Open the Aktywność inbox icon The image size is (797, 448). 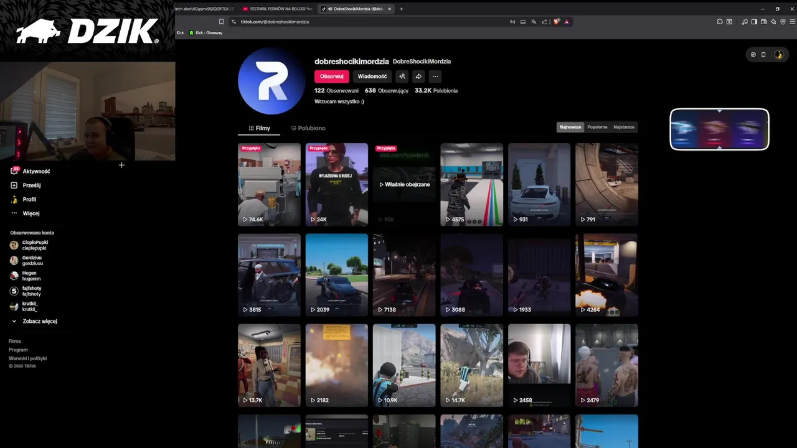[14, 171]
